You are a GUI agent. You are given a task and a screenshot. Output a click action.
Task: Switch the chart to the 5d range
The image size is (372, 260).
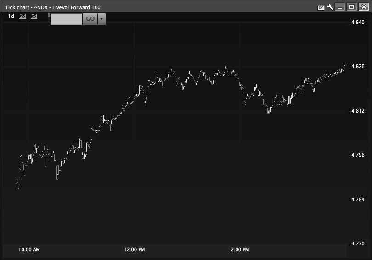click(x=34, y=16)
